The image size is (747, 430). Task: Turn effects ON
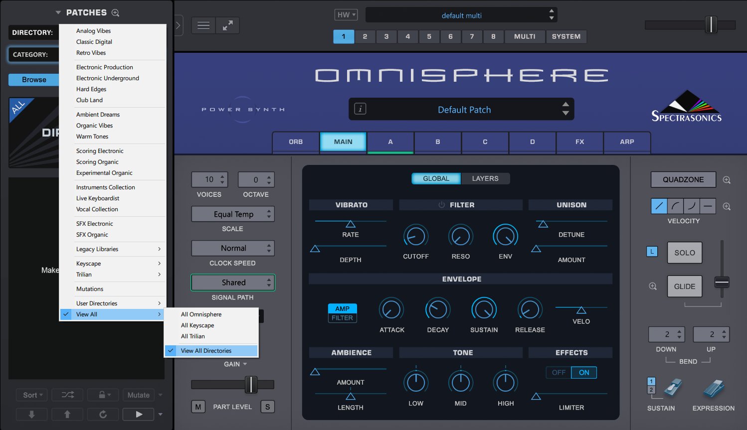point(584,372)
